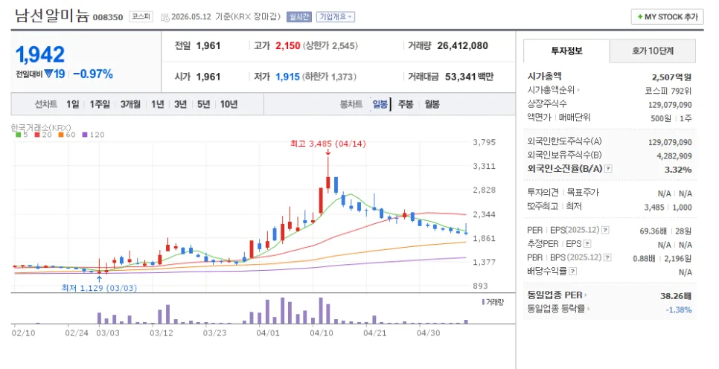The height and width of the screenshot is (369, 719).
Task: Select the 1일 line chart period
Action: [72, 104]
